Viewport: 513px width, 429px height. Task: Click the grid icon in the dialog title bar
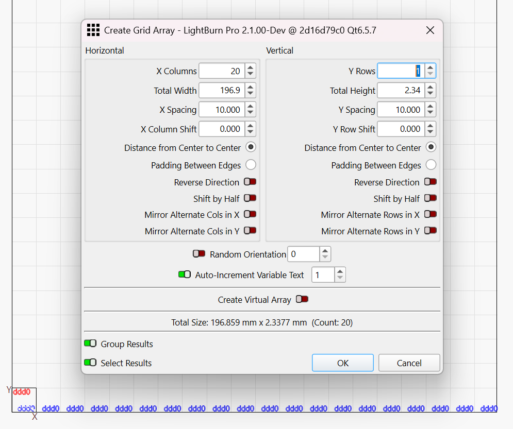[93, 30]
